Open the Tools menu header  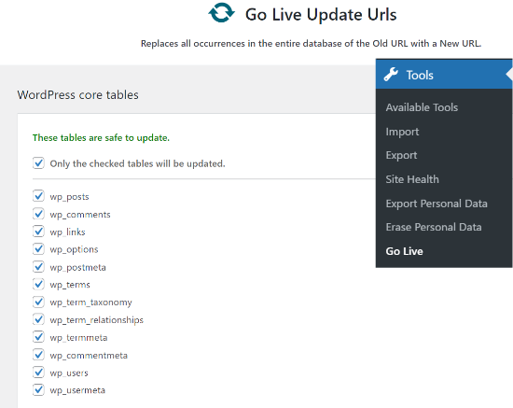444,75
